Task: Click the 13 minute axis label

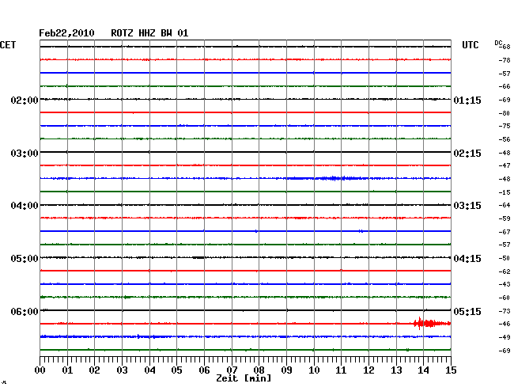Action: [396, 370]
